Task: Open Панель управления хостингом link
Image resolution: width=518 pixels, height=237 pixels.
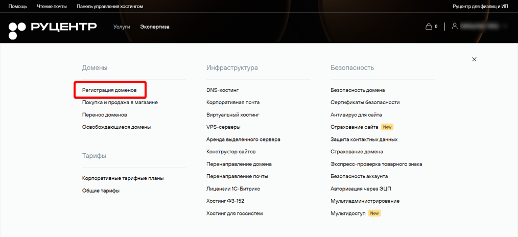Action: pyautogui.click(x=110, y=6)
